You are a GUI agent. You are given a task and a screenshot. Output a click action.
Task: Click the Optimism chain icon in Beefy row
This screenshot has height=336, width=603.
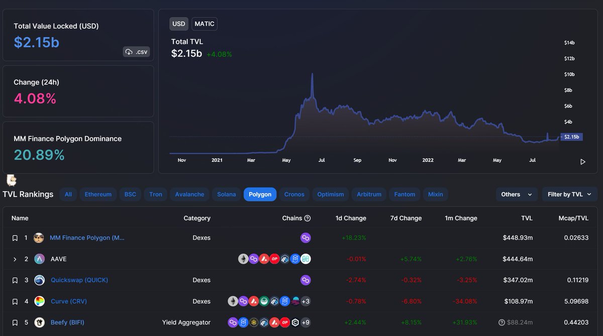point(285,322)
